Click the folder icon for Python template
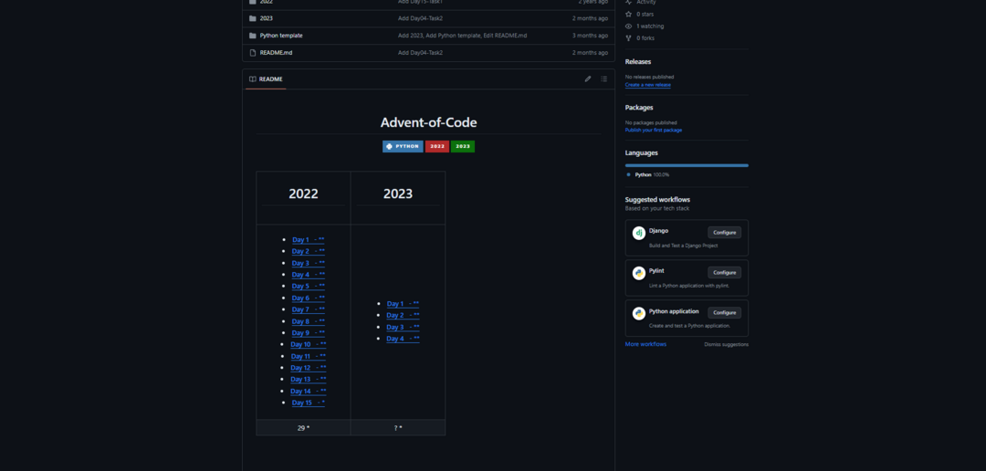986x471 pixels. click(x=252, y=36)
